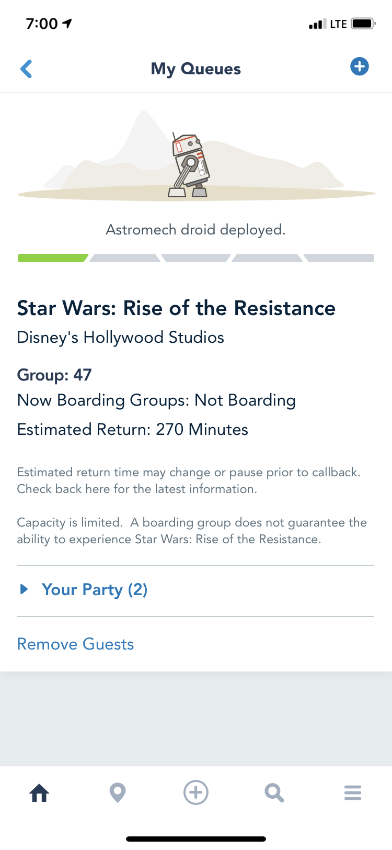Tap the center plus circle tab icon
392x850 pixels.
click(196, 792)
